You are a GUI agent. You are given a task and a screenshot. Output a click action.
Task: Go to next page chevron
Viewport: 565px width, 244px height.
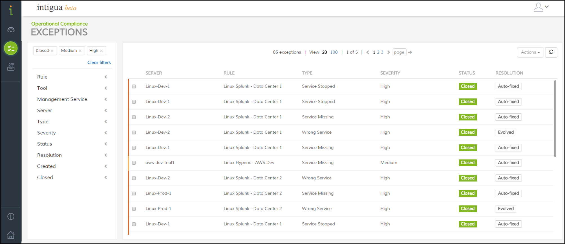[x=389, y=52]
